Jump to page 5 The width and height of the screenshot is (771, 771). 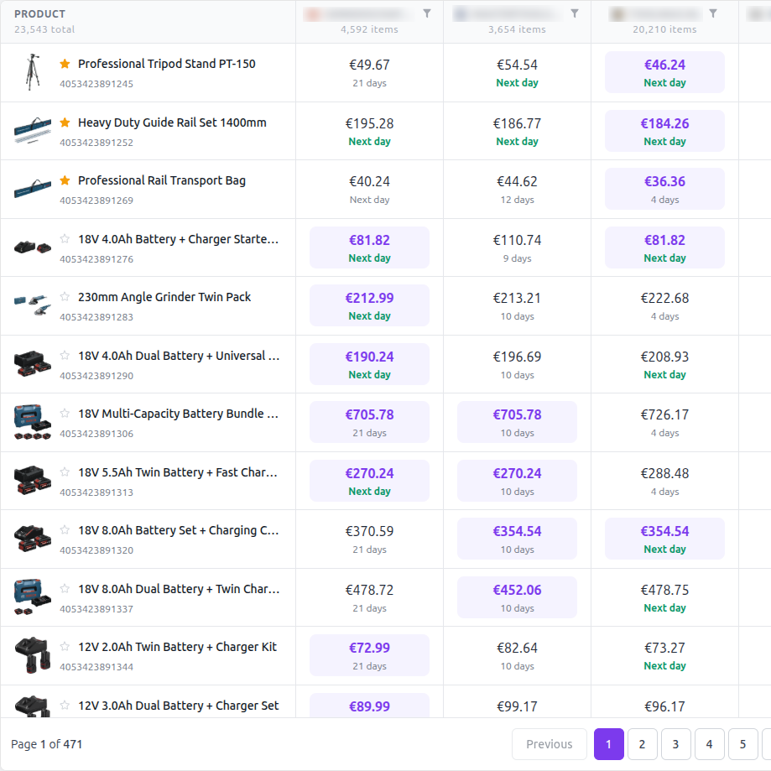[742, 744]
